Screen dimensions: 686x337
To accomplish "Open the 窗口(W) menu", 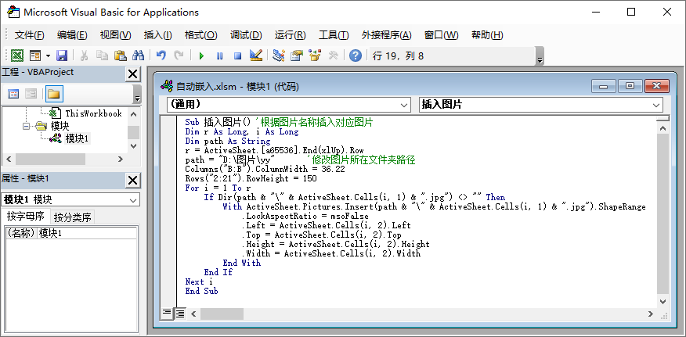I will pyautogui.click(x=441, y=35).
